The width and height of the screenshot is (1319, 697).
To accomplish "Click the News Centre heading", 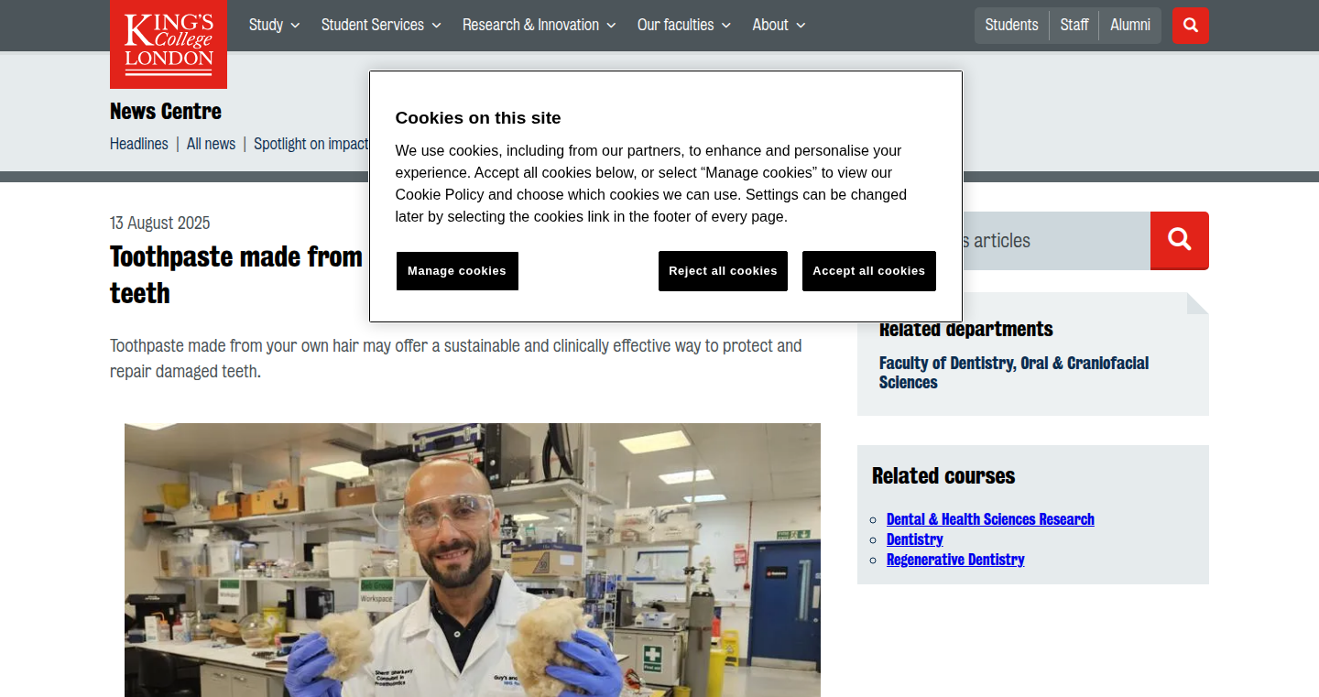I will point(166,111).
